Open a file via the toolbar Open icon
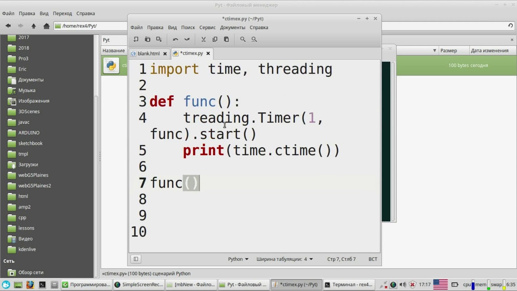The height and width of the screenshot is (291, 517). tap(147, 39)
